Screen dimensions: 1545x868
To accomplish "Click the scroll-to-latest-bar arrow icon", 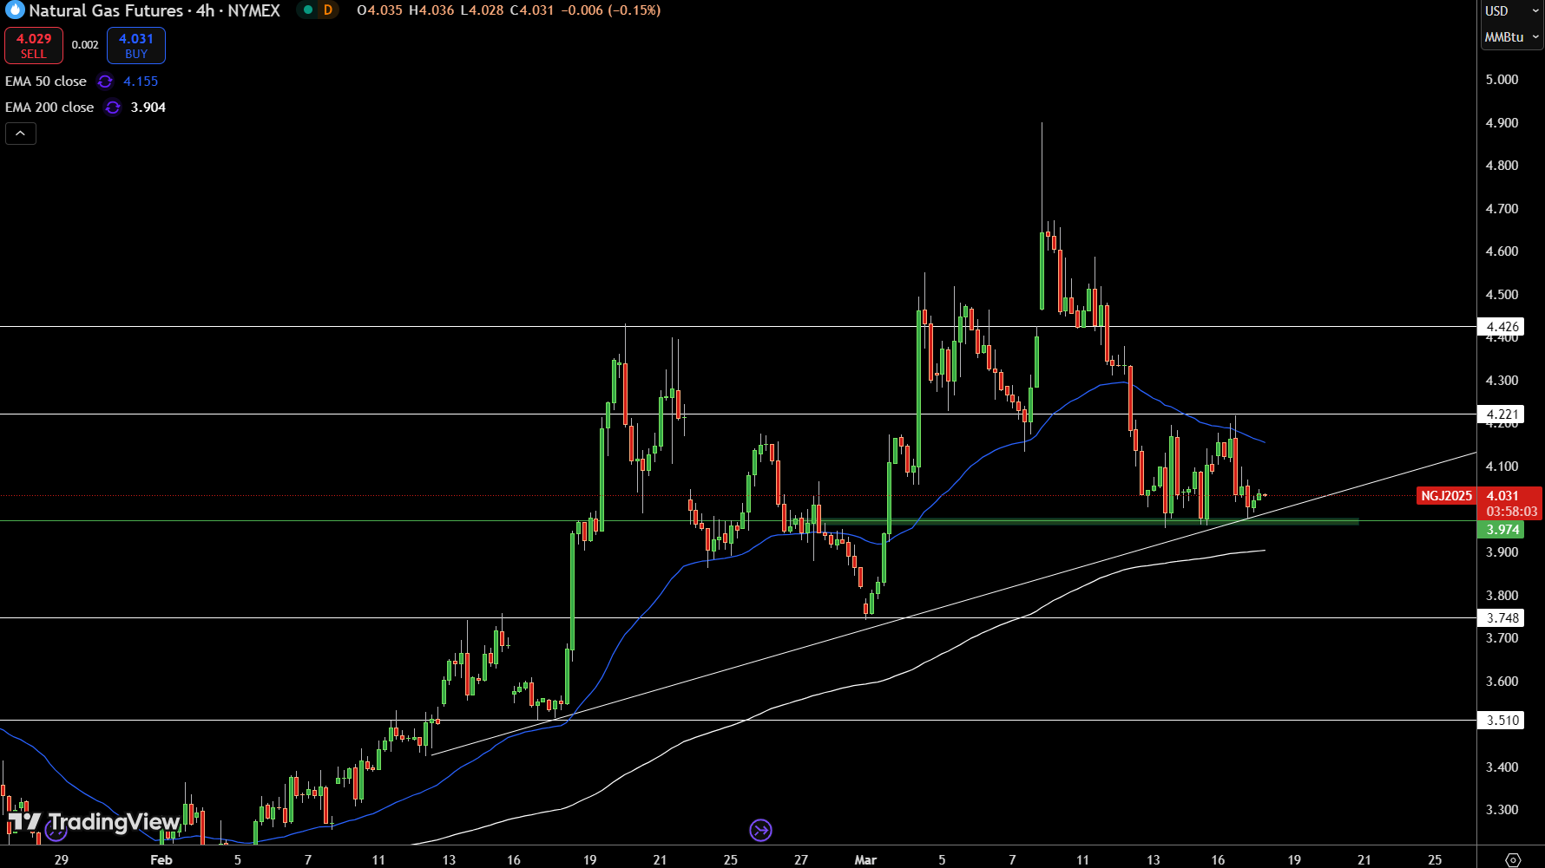I will point(760,831).
